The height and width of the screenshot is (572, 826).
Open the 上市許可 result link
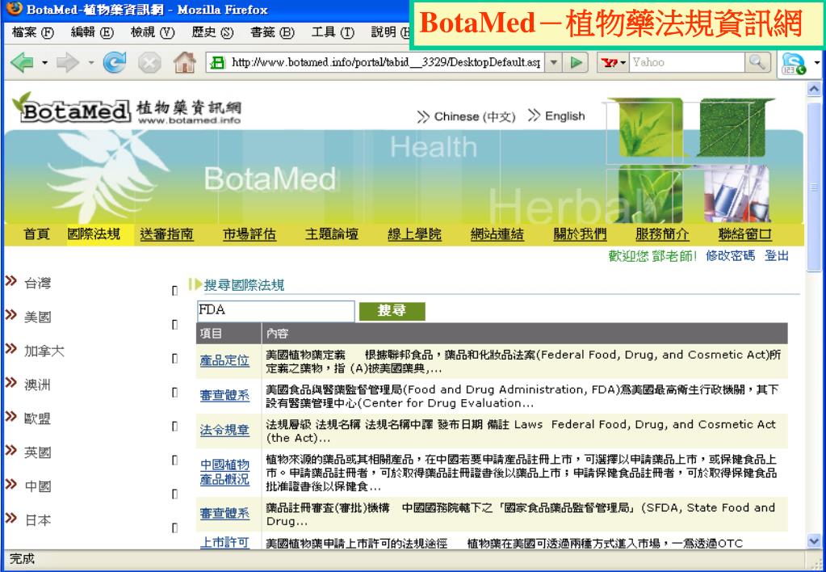(x=224, y=542)
